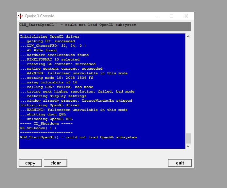Click the line 'RE_Shutdown( 1 )'
Viewport: 227px width, 188px height.
[x=38, y=128]
